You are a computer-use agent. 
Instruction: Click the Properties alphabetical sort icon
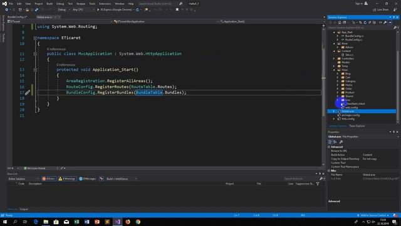click(x=335, y=142)
